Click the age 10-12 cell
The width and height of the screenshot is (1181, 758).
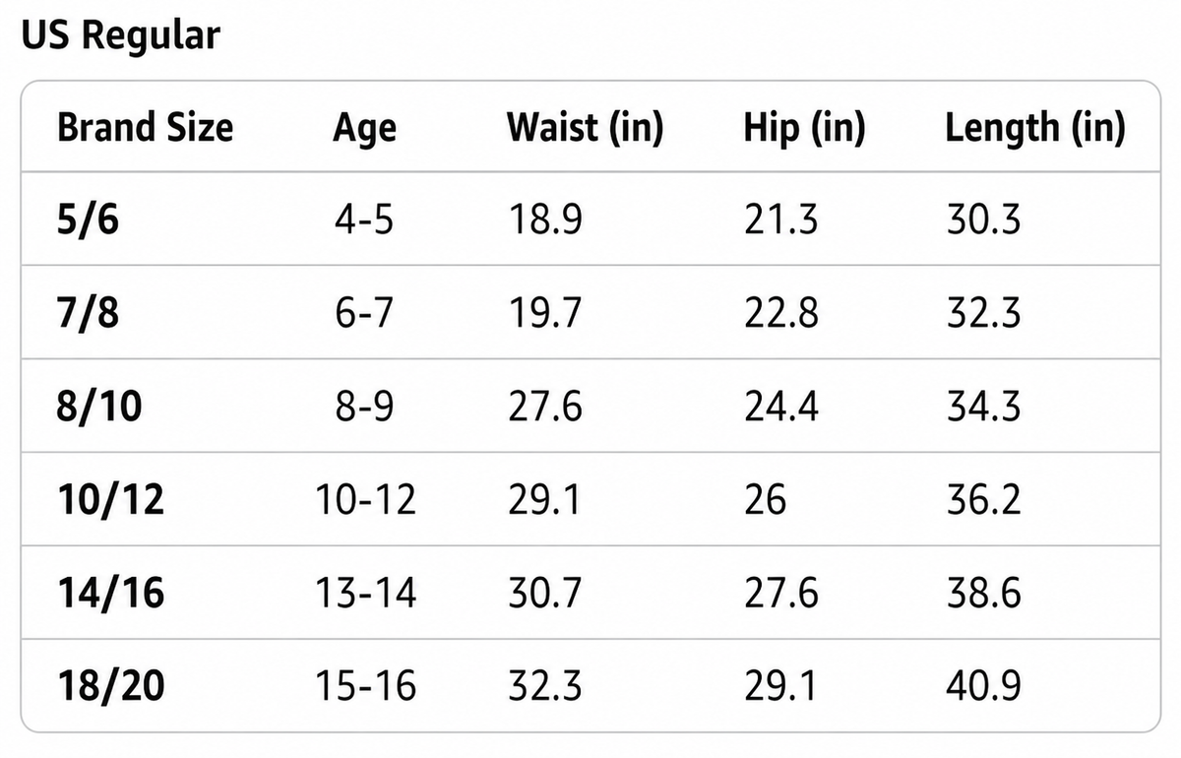tap(366, 500)
